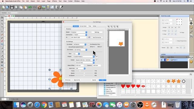194x109 pixels.
Task: Open the Text panel icon on right sidebar
Action: pos(191,36)
